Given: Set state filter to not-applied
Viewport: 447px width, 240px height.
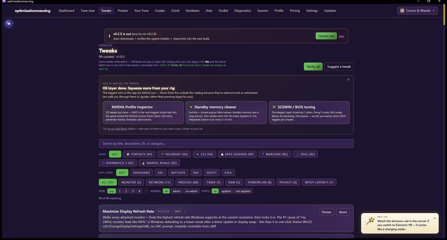Looking at the screenshot, I should (243, 191).
